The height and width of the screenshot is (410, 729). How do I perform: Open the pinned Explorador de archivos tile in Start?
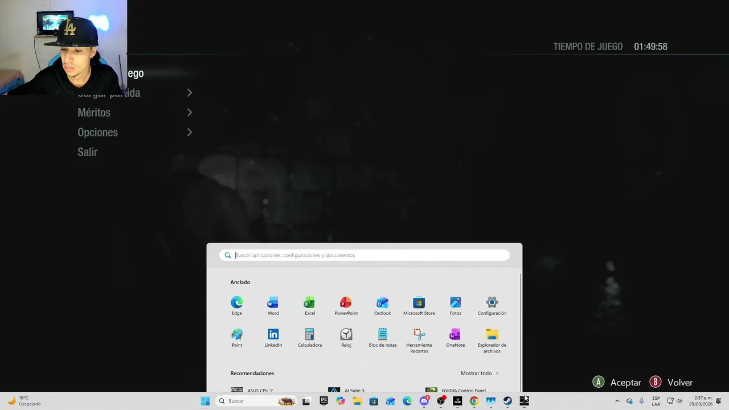tap(492, 341)
